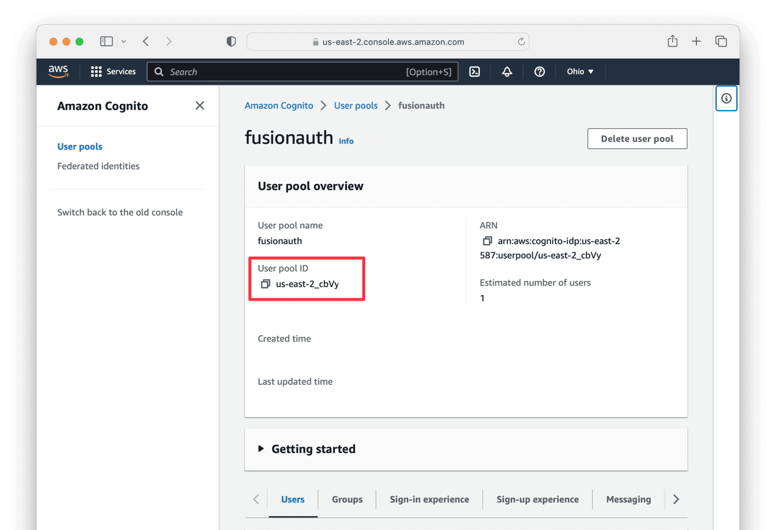Open the Services grid menu
Screen dimensions: 776x530
113,72
